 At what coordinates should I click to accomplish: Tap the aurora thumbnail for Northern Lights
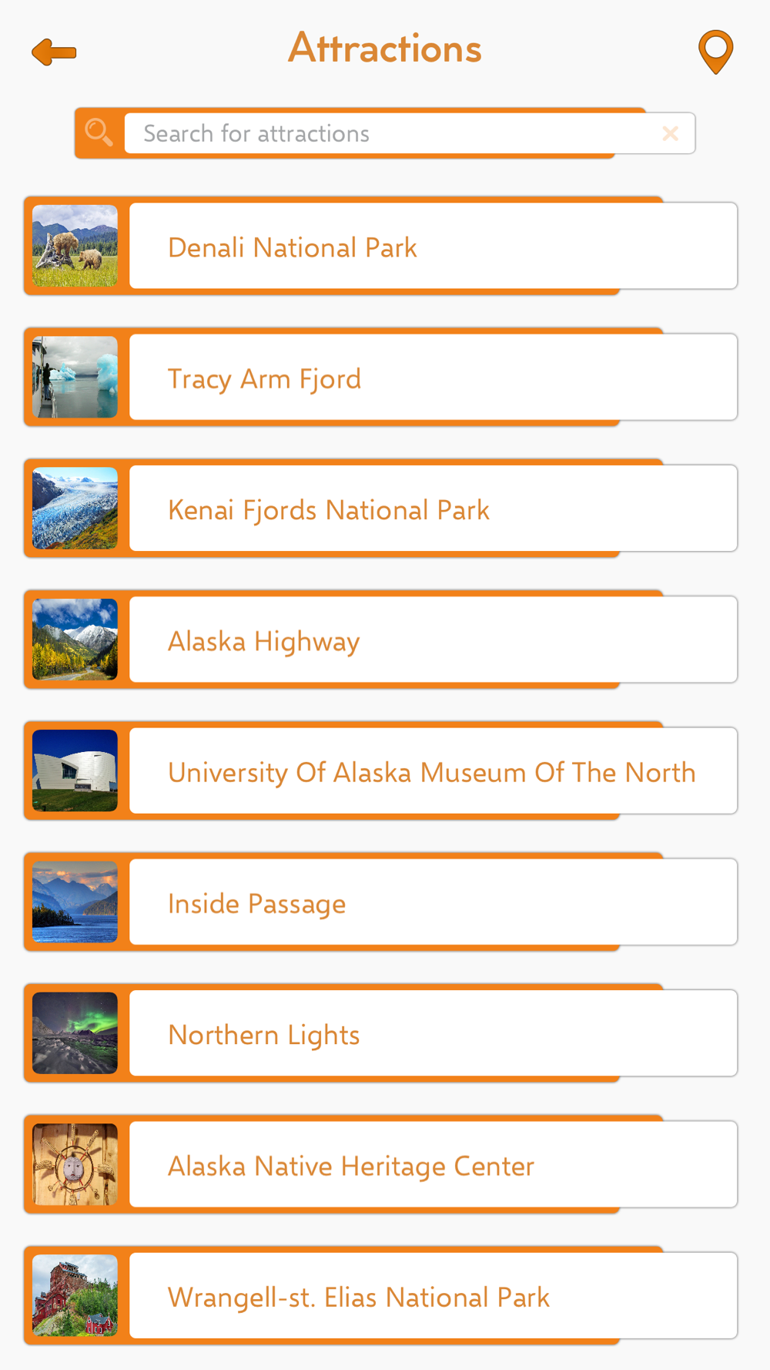coord(75,1033)
